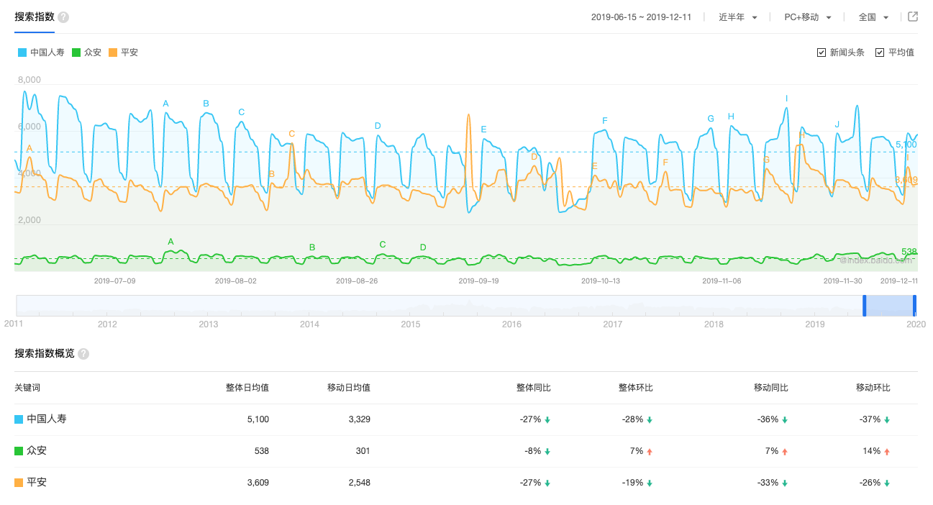This screenshot has width=933, height=505.
Task: Click green legend square for 众安
Action: [76, 53]
